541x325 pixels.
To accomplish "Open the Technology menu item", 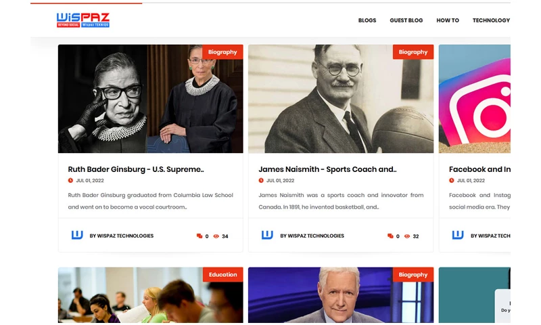I will (491, 20).
